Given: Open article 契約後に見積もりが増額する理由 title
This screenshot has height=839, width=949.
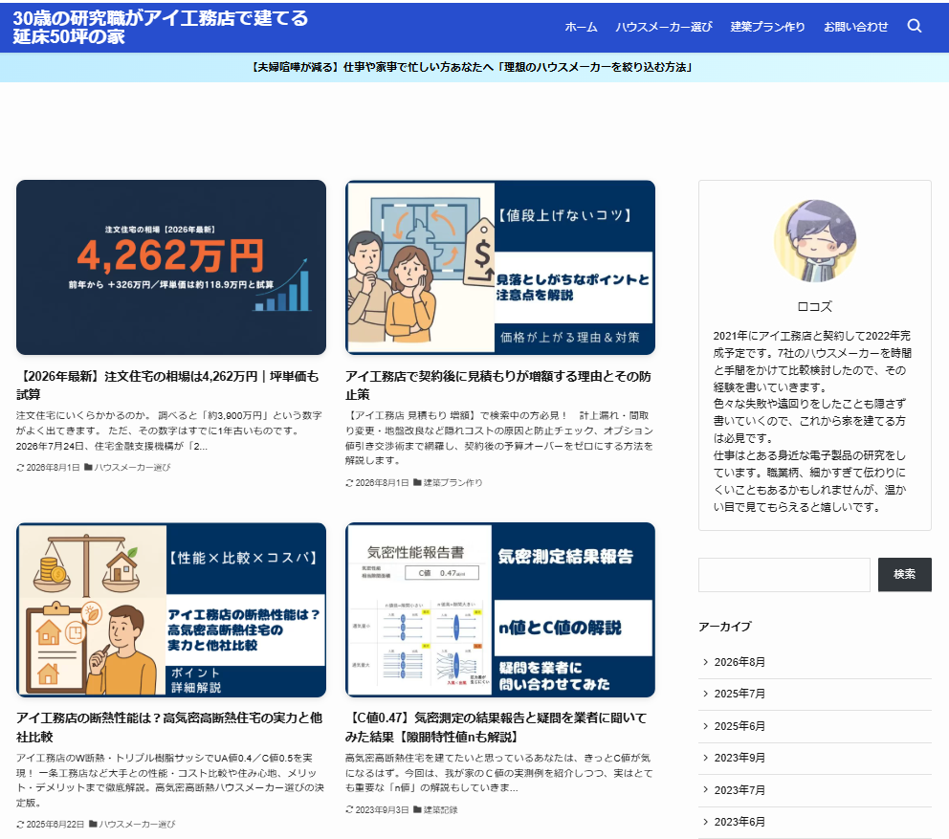Looking at the screenshot, I should (498, 385).
